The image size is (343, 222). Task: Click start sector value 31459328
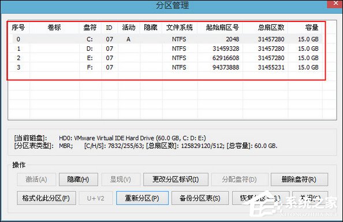[226, 49]
